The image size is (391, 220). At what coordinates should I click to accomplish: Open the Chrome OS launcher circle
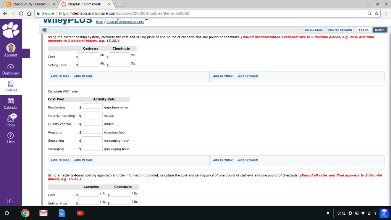[7, 213]
